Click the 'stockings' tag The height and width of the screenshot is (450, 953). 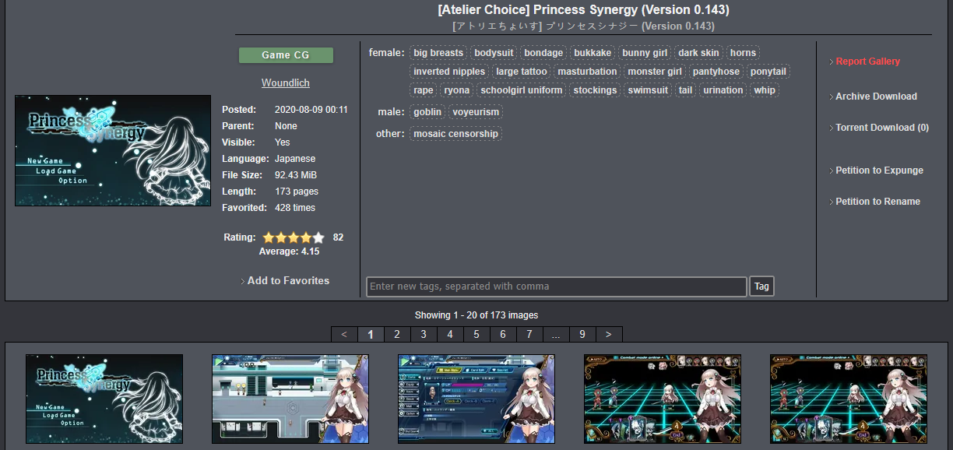(x=595, y=90)
